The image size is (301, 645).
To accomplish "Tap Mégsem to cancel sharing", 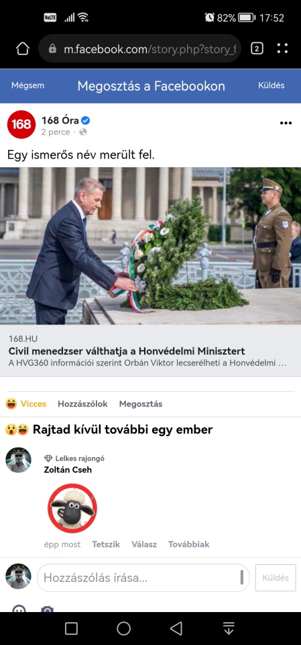I will [x=27, y=85].
